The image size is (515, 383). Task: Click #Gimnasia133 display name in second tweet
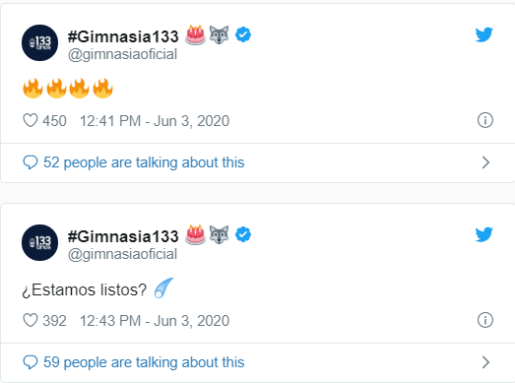(x=123, y=236)
